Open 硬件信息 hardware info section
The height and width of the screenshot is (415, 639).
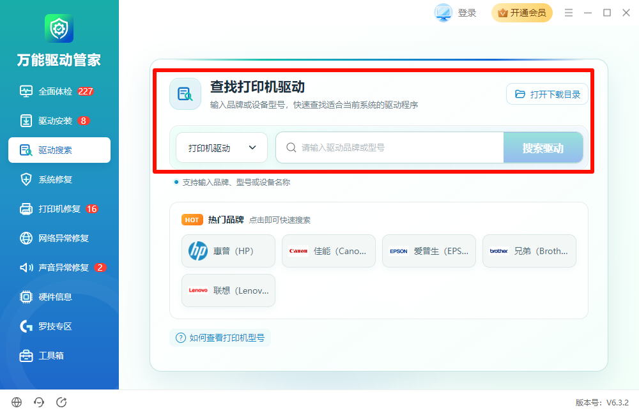[x=59, y=296]
